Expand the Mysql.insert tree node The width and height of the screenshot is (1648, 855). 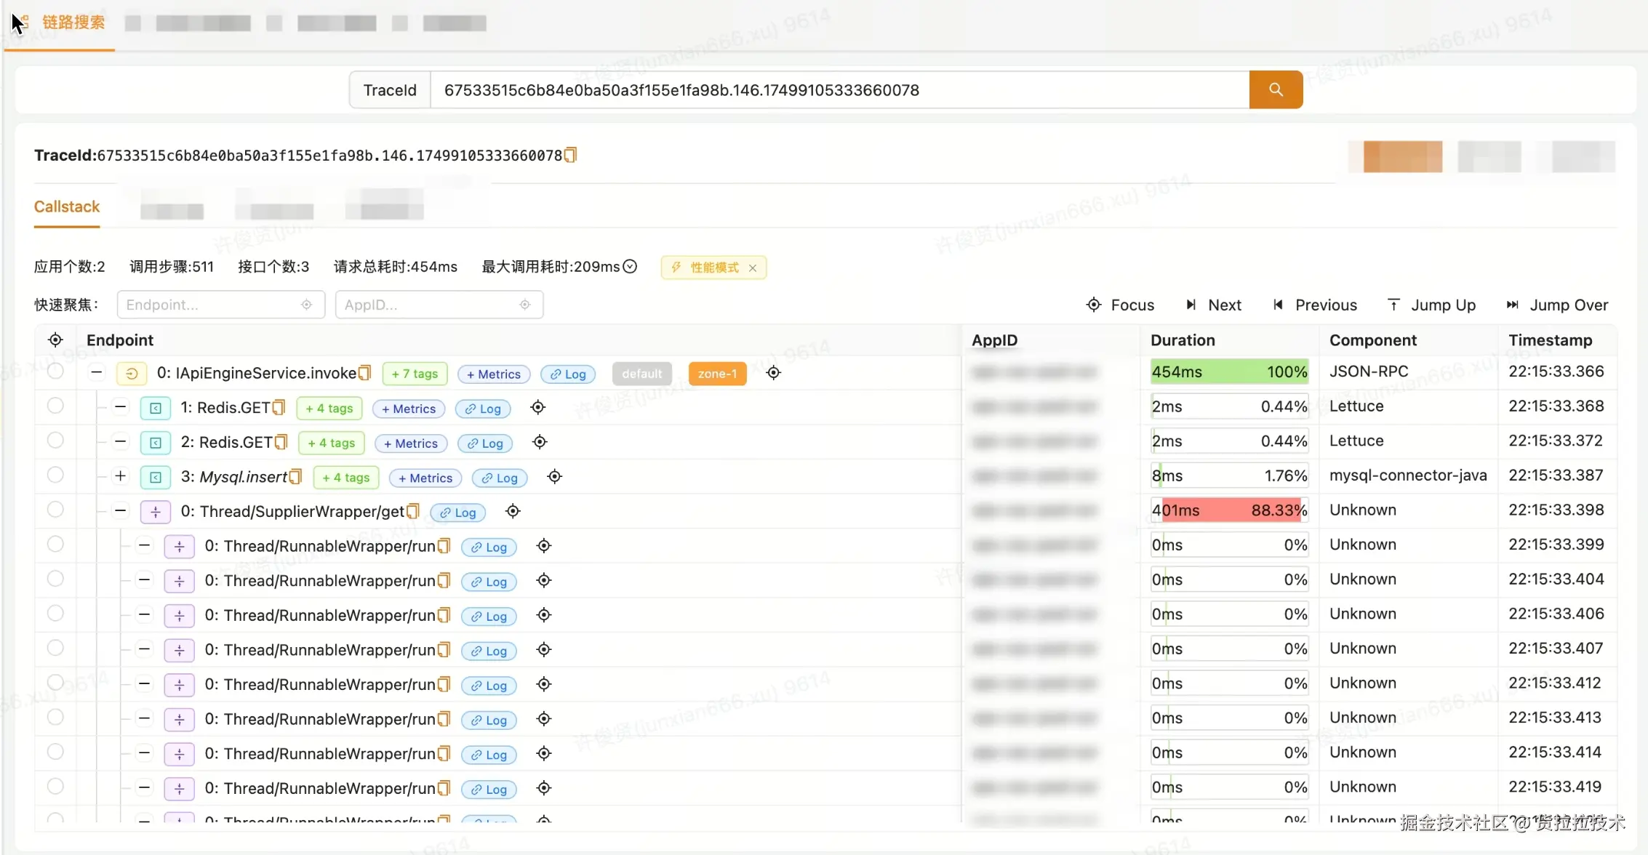121,476
